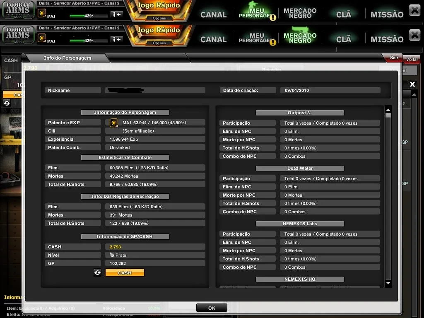Click refresh icon in left background panel
Screen dimensions: 424x318
tap(7, 103)
